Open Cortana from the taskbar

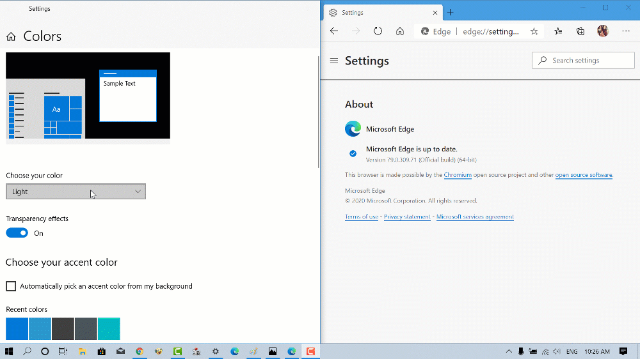point(45,351)
